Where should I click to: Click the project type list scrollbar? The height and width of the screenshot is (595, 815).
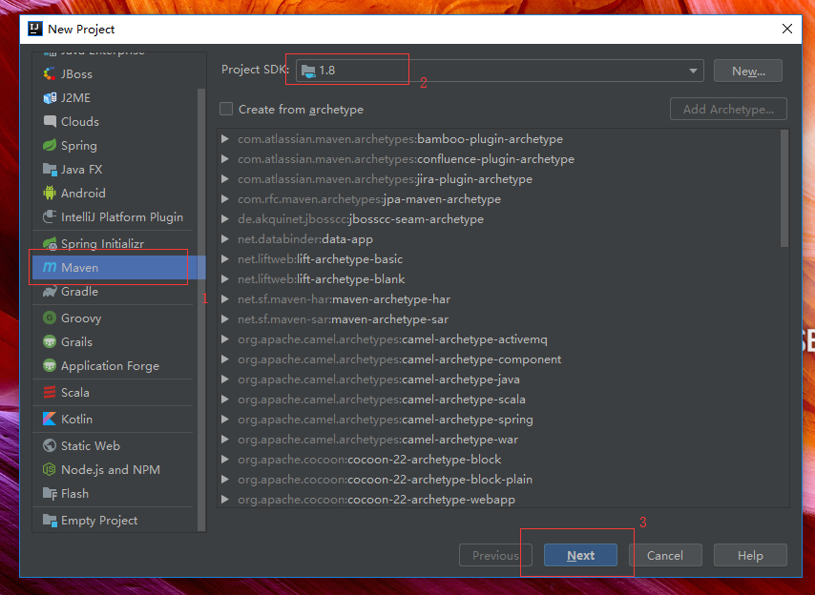[201, 310]
